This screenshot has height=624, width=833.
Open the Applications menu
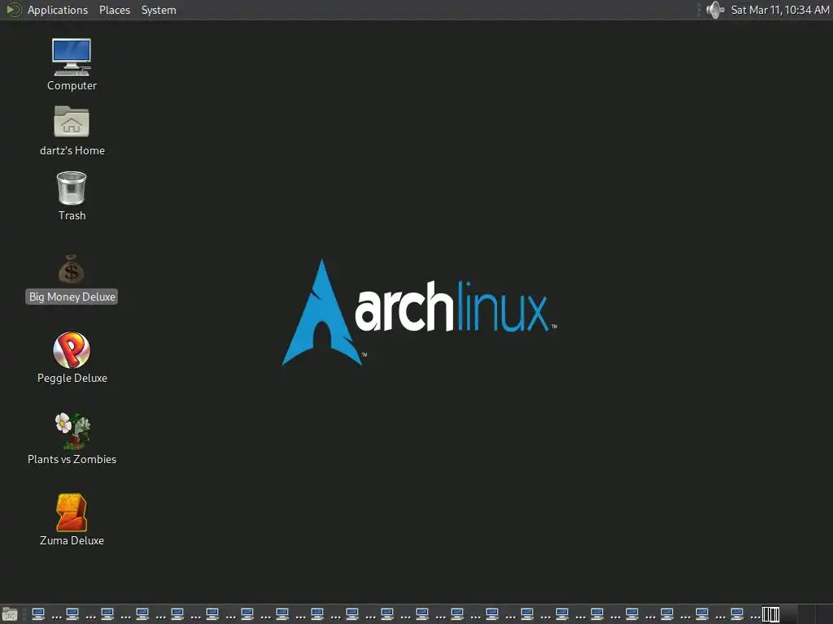click(x=58, y=10)
